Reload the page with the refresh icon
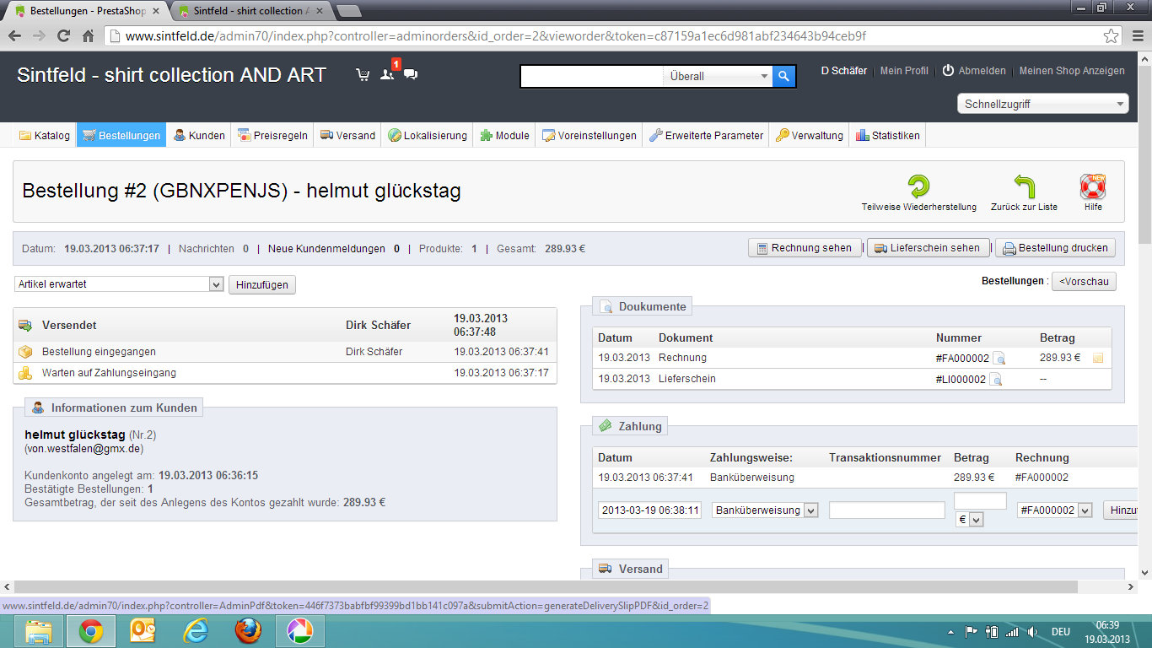This screenshot has width=1152, height=648. click(x=63, y=36)
